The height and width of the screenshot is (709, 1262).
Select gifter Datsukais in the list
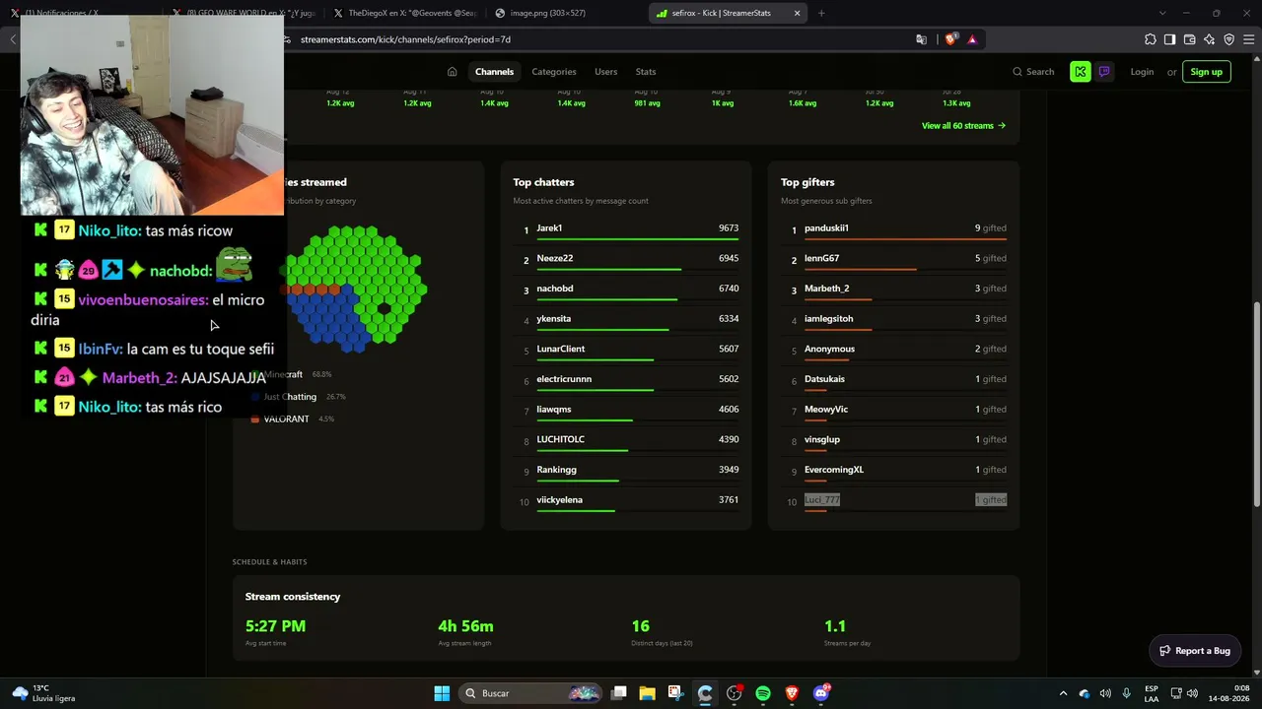click(824, 379)
